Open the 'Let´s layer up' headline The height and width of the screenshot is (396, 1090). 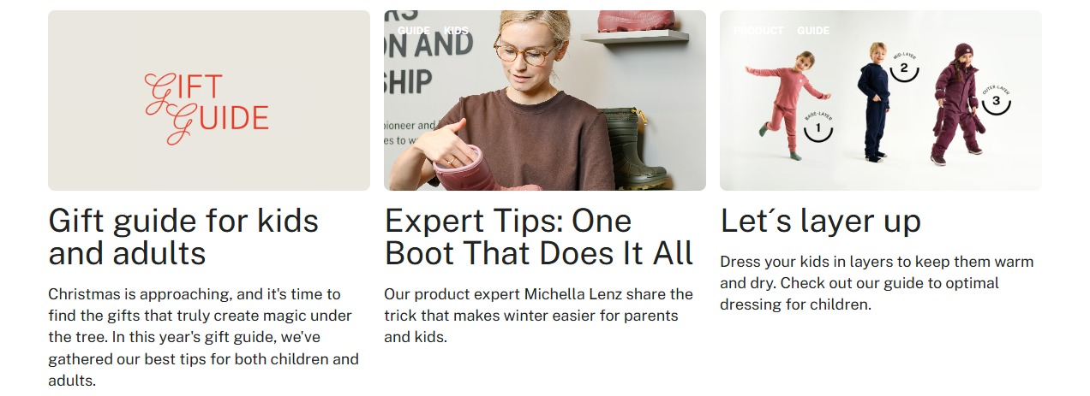[x=820, y=221]
